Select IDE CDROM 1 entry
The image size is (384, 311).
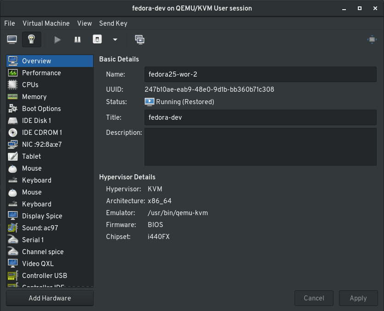[x=50, y=133]
